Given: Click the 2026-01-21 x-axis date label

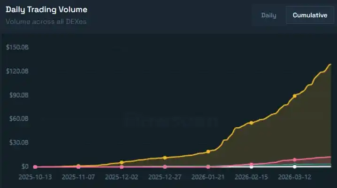Looking at the screenshot, I should click(x=208, y=177).
